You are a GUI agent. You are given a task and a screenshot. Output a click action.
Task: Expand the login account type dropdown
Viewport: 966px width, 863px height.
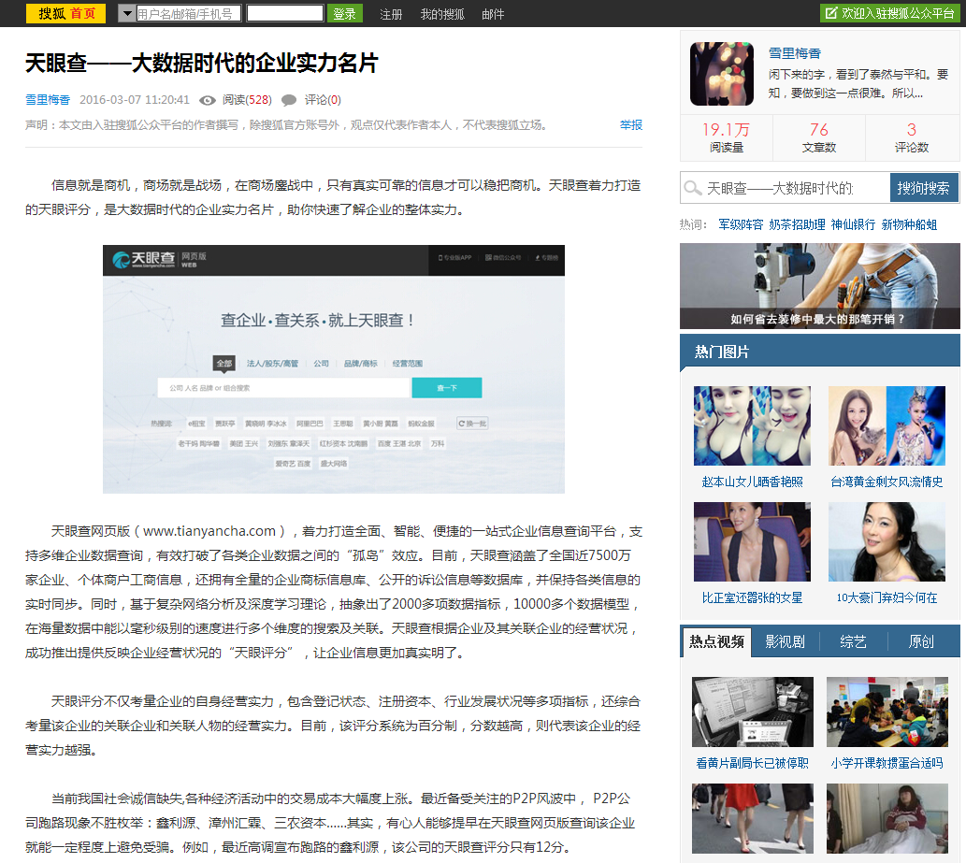(x=126, y=13)
